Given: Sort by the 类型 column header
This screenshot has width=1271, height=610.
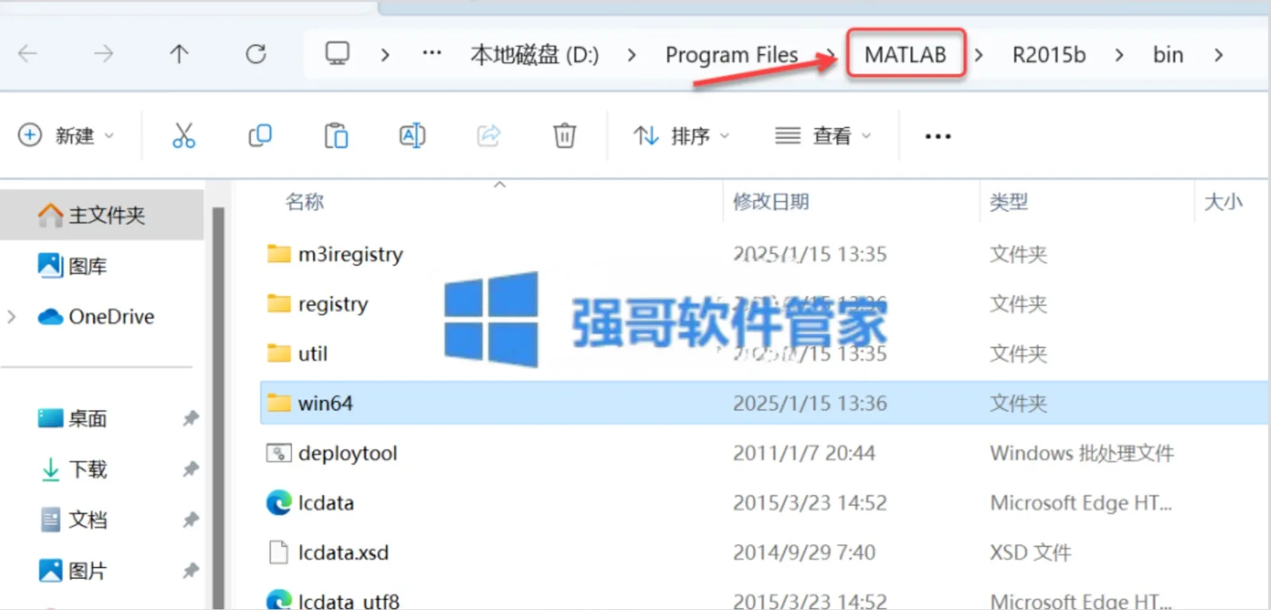Looking at the screenshot, I should click(x=1009, y=202).
